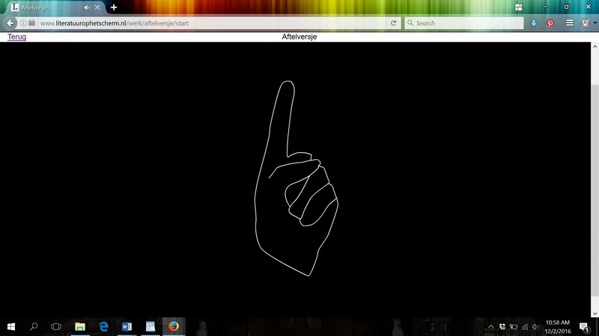Go back using the browser back arrow
Viewport: 599px width, 336px height.
10,23
